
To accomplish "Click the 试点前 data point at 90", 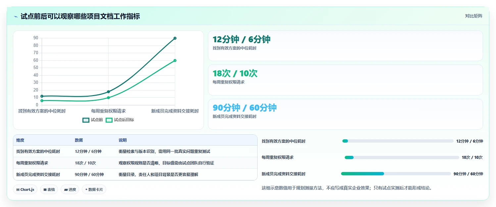I will pos(175,38).
